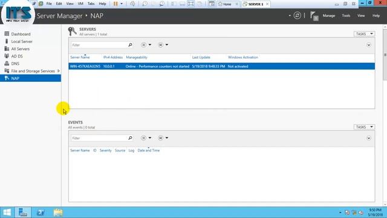
Task: Select the WIN-457KAEAU2N5 server row
Action: [x=222, y=66]
